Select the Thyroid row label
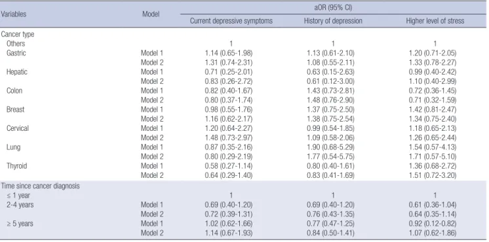Viewport: 489px width, 242px height. click(17, 166)
